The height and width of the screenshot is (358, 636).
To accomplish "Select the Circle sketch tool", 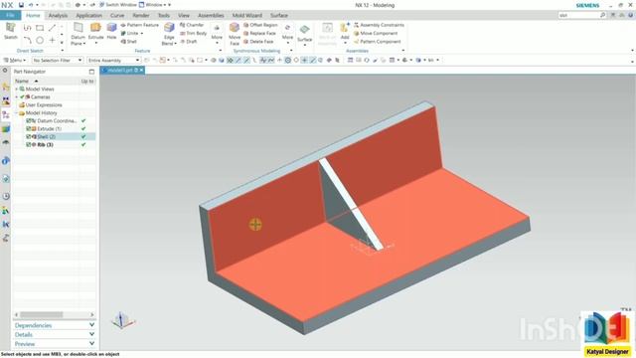I will point(40,40).
